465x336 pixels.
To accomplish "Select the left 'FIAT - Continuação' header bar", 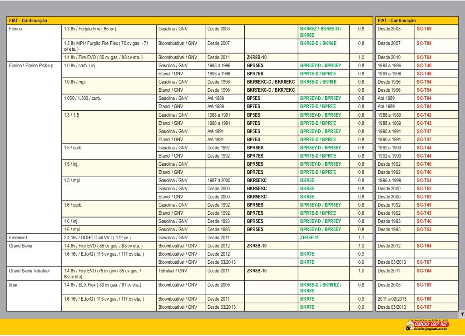I will (189, 20).
